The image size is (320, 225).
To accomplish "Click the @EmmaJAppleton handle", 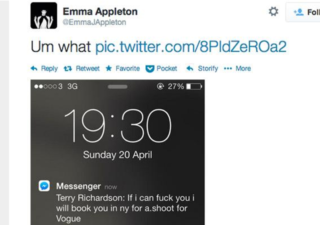I will (94, 22).
